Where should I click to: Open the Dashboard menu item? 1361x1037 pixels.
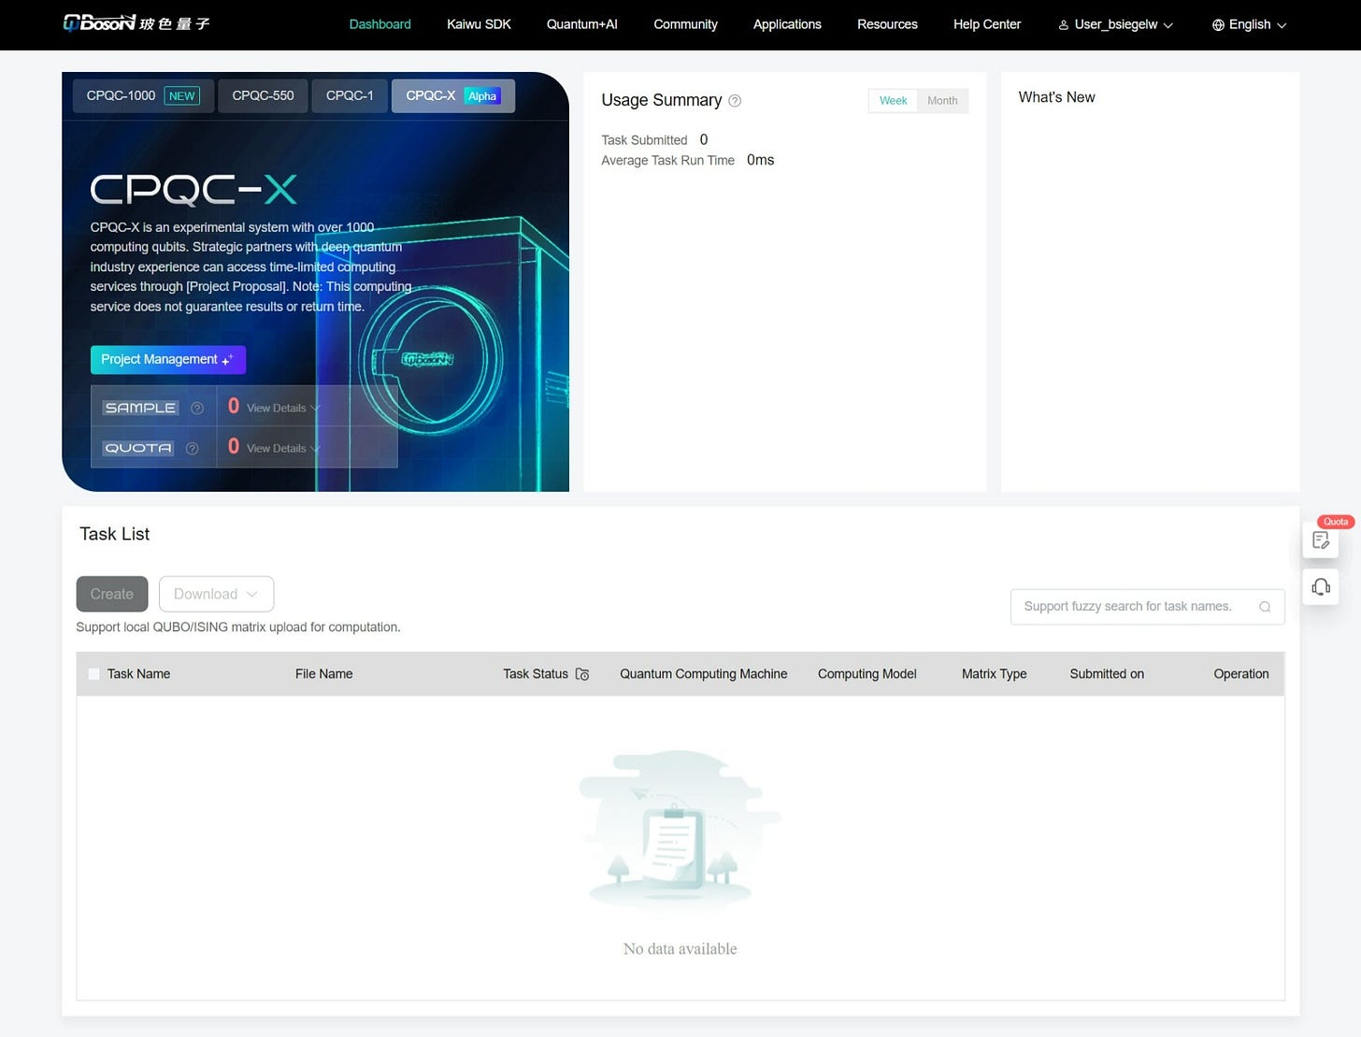[x=380, y=24]
